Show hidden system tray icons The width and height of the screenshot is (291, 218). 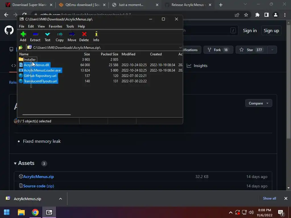231,212
